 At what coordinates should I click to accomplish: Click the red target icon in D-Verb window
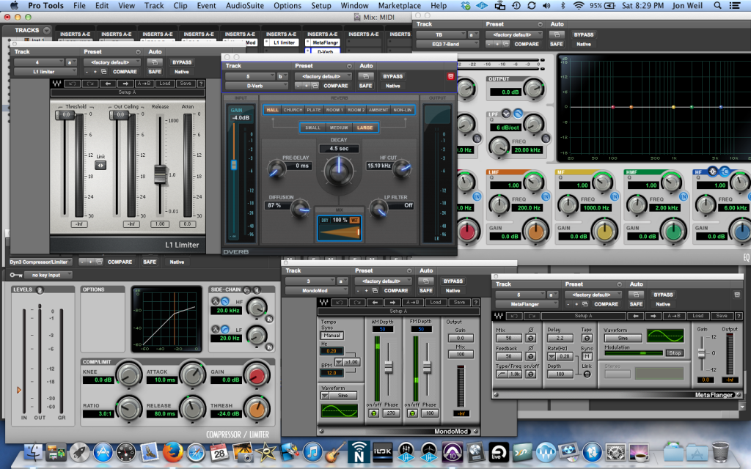pos(450,76)
